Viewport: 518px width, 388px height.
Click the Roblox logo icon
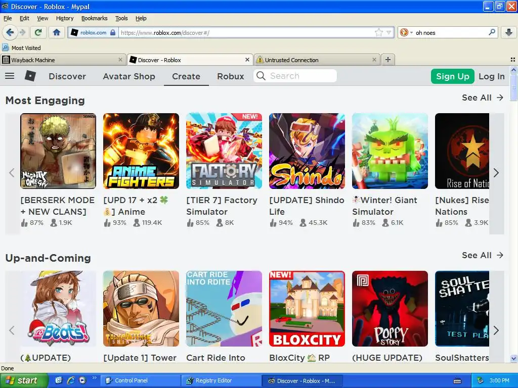pos(30,76)
